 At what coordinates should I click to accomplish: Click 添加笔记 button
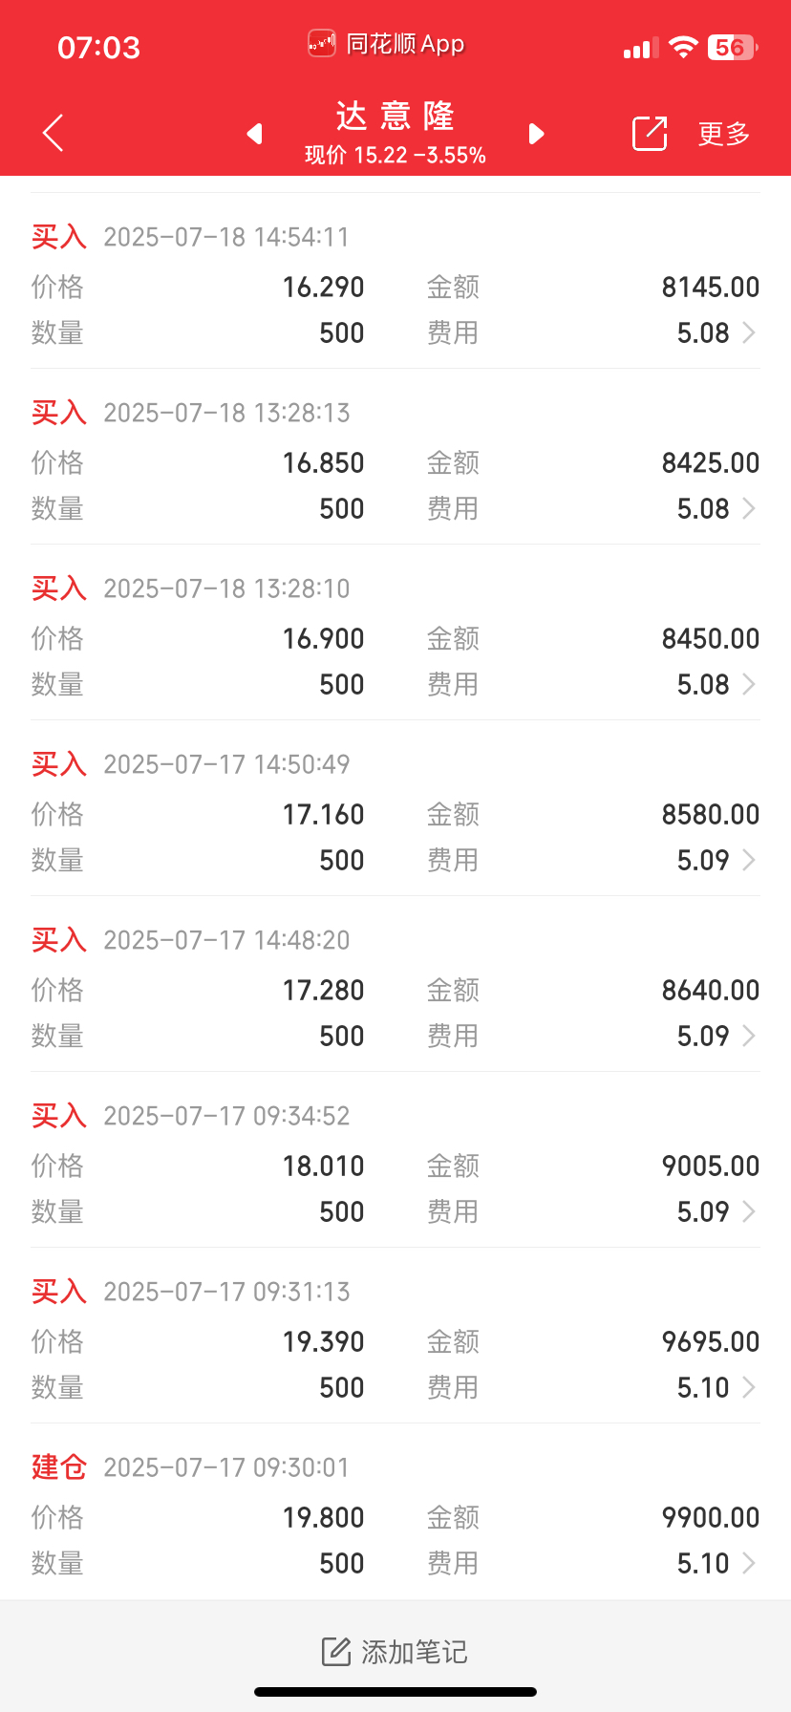[395, 1652]
